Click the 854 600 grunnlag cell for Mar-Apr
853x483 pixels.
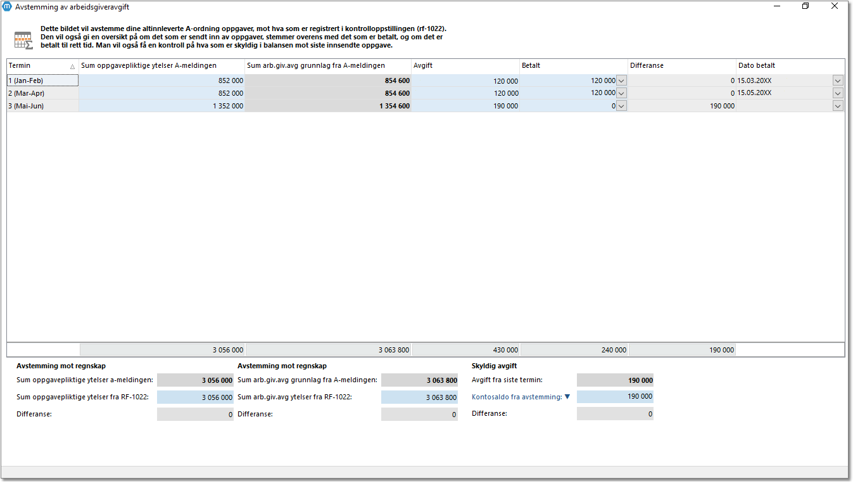click(x=328, y=93)
